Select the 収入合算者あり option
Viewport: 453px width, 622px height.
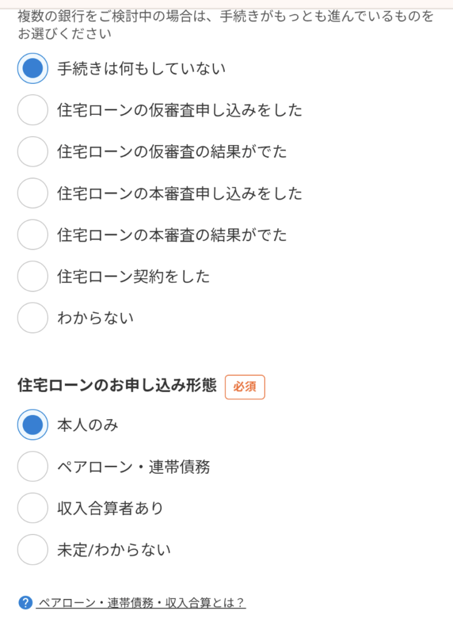coord(32,508)
